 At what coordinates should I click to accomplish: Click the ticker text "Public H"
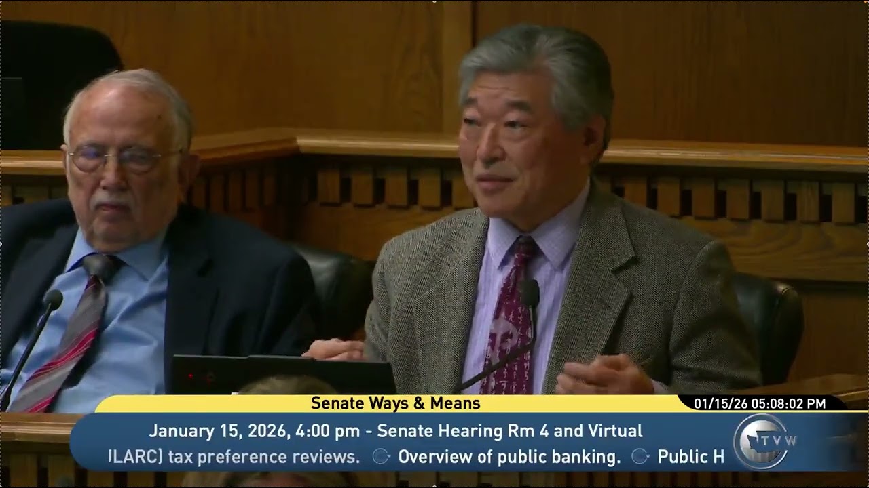click(x=691, y=457)
